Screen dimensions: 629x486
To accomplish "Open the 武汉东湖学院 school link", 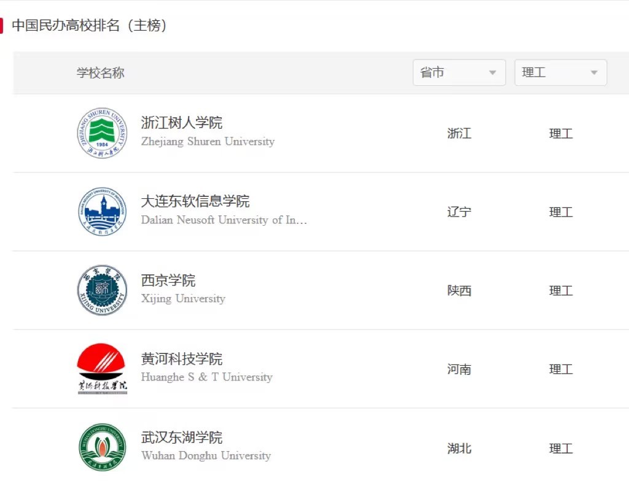I will (182, 438).
